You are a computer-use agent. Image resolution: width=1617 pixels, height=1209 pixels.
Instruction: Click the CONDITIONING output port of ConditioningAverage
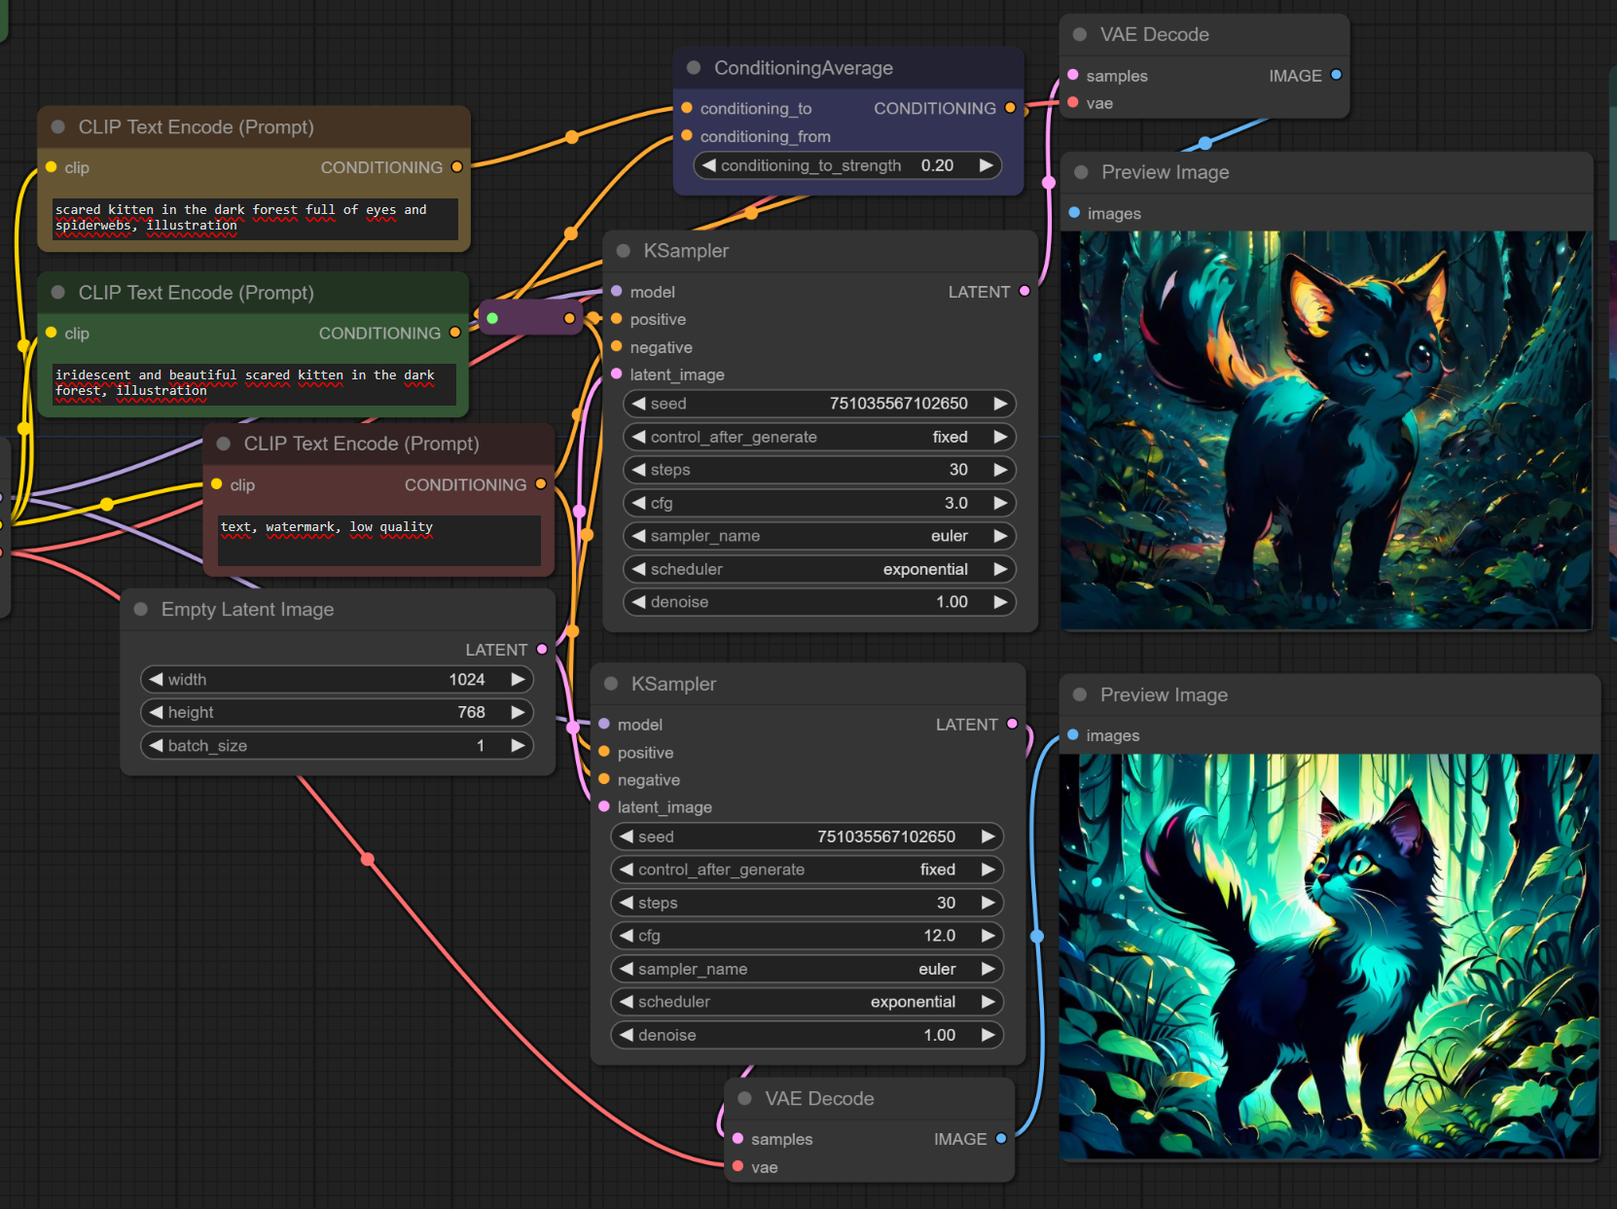tap(1010, 108)
